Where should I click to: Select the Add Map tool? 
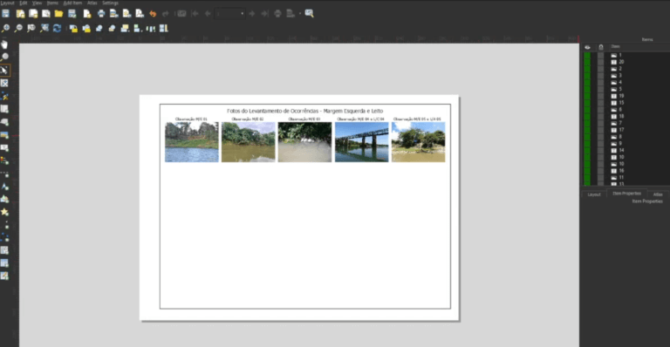tap(4, 109)
